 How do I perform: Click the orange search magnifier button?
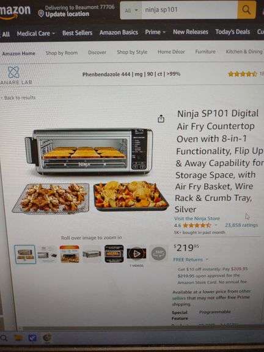click(246, 10)
